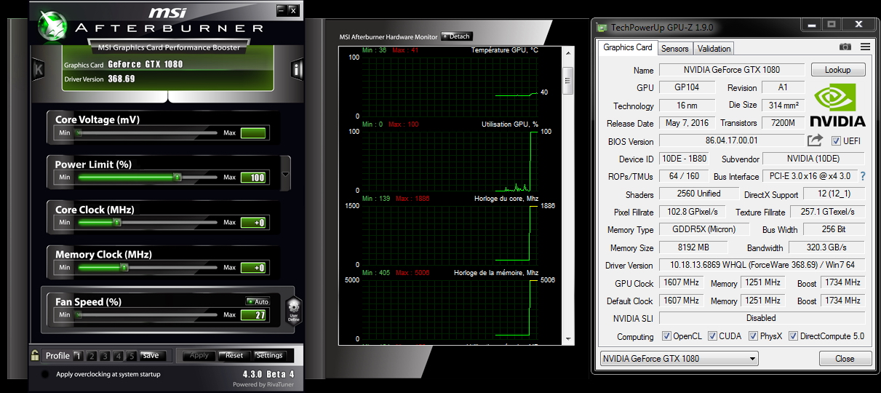The width and height of the screenshot is (881, 393).
Task: Click the hardware monitor vertical scrollbar
Action: click(568, 196)
